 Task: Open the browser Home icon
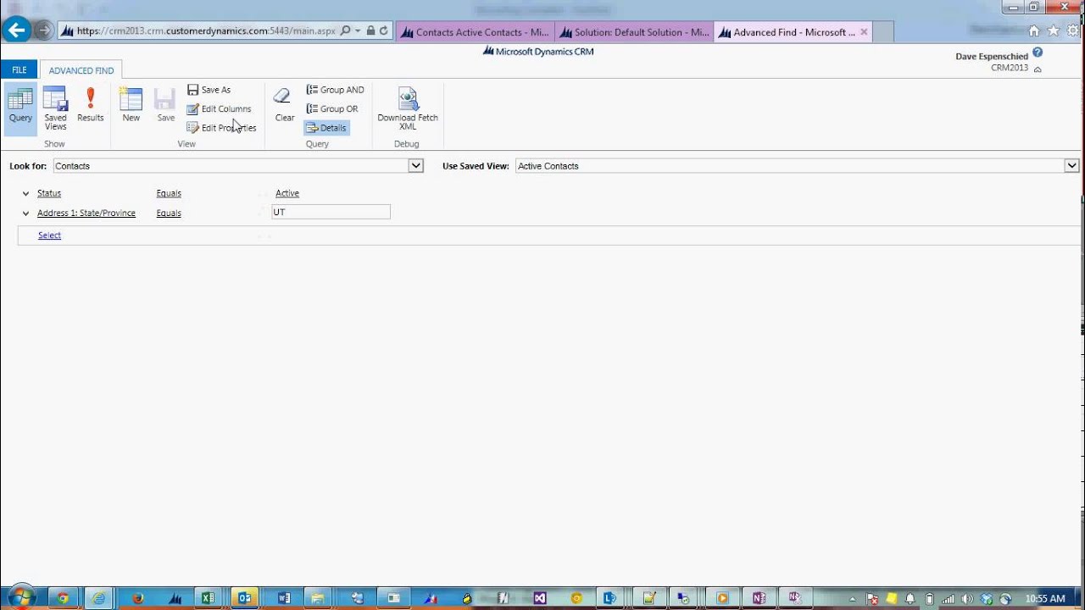1033,31
